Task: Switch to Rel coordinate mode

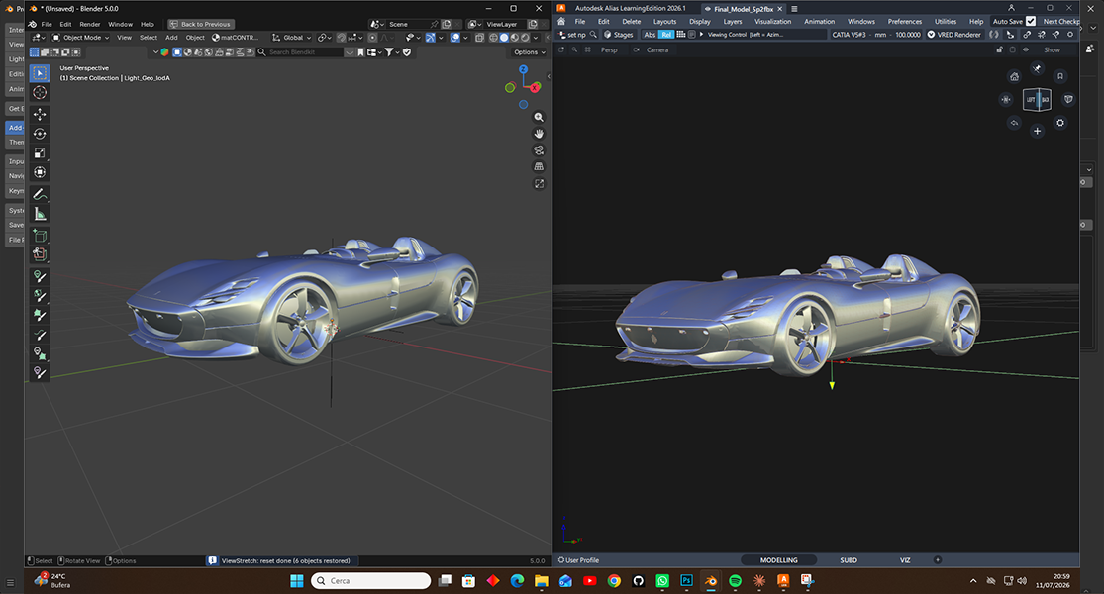Action: [666, 34]
